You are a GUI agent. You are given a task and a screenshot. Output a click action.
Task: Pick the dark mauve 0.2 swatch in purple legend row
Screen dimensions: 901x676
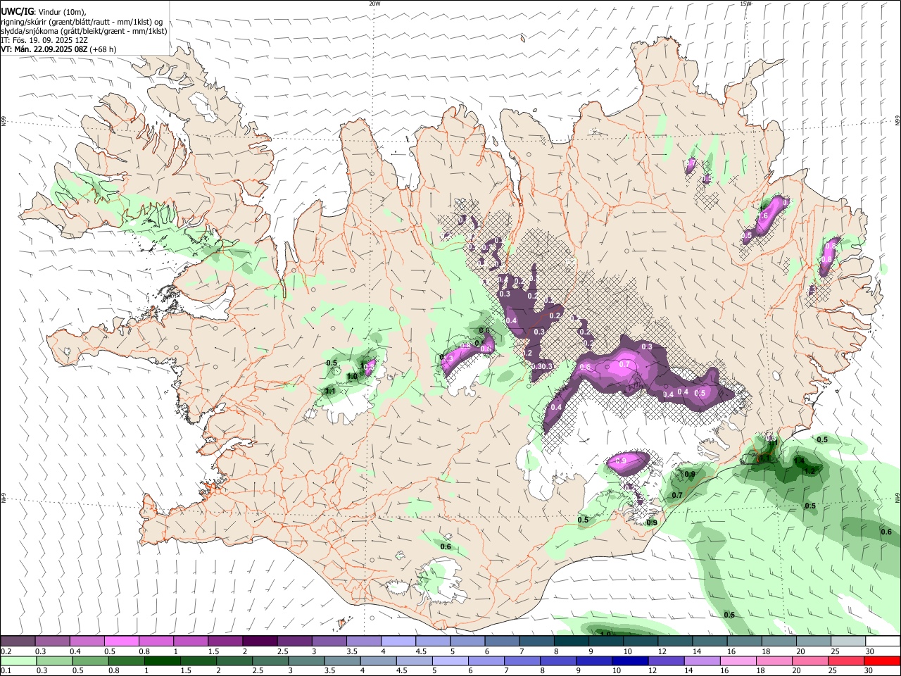(x=18, y=641)
